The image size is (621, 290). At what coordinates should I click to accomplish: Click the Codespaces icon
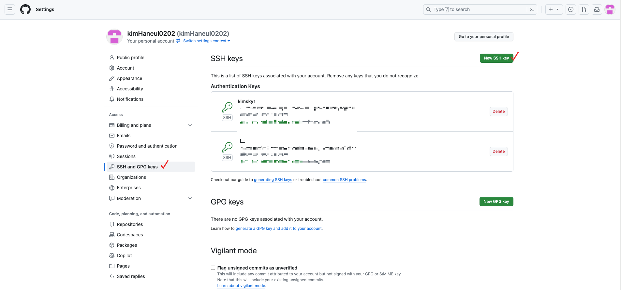112,235
